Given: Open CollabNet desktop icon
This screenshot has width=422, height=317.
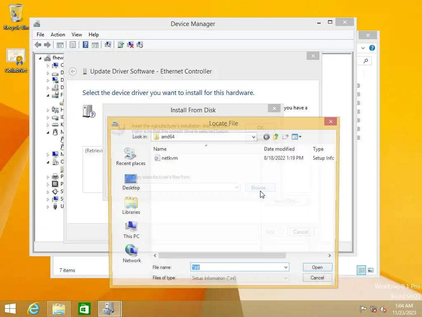Looking at the screenshot, I should click(16, 61).
